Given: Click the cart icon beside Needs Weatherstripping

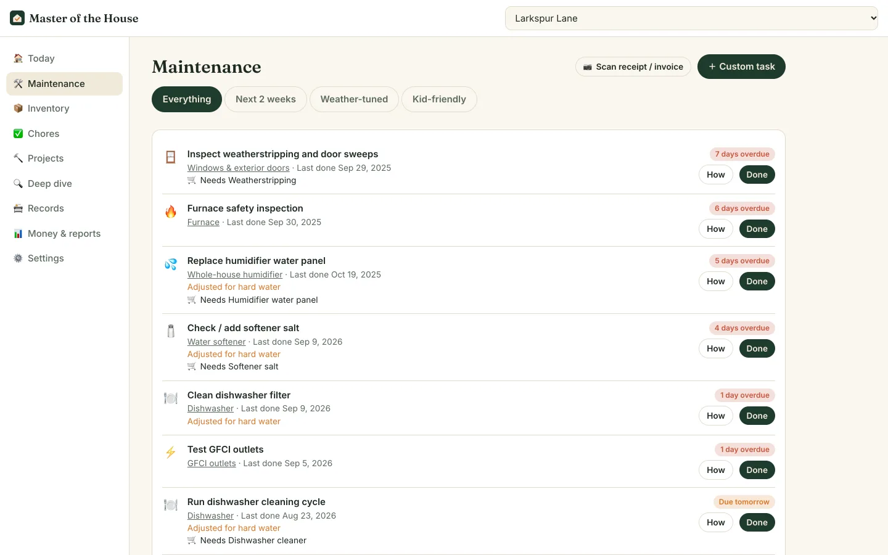Looking at the screenshot, I should [192, 181].
